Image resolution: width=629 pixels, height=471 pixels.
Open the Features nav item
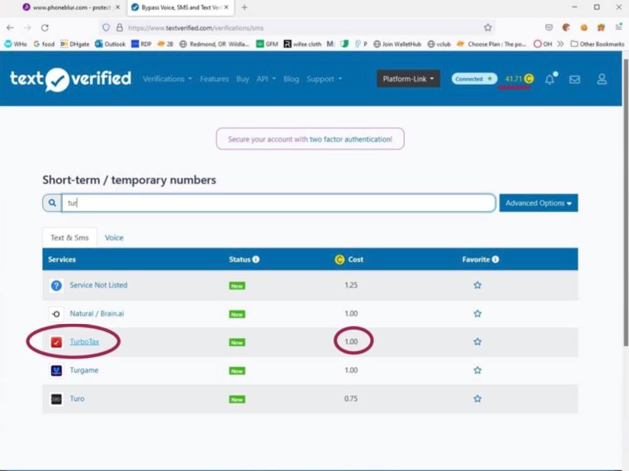point(214,79)
